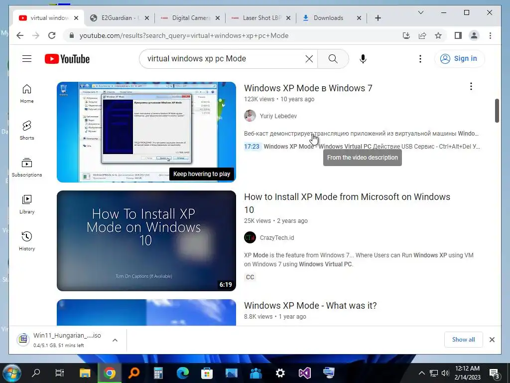Click How To Install XP Mode thumbnail
Viewport: 510px width, 383px height.
click(x=146, y=241)
